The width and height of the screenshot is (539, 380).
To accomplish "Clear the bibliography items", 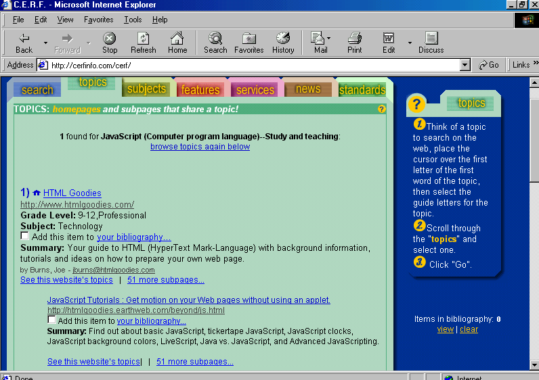I will [469, 329].
